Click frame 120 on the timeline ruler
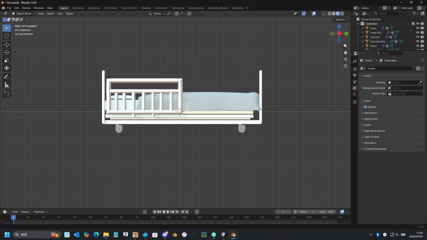Image resolution: width=427 pixels, height=240 pixels. tap(168, 218)
